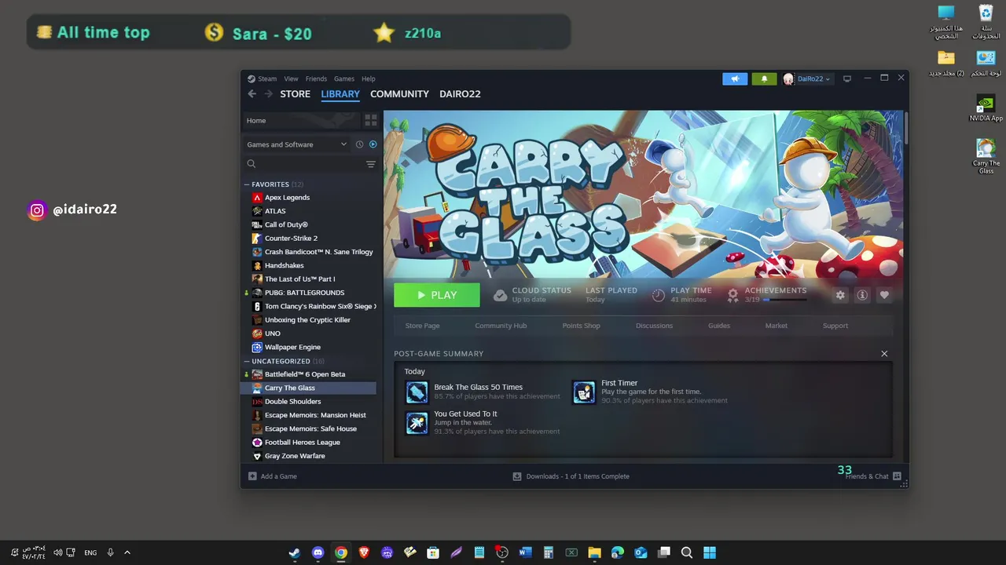Open File Explorer from the taskbar
Screen dimensions: 1006x565
594,552
